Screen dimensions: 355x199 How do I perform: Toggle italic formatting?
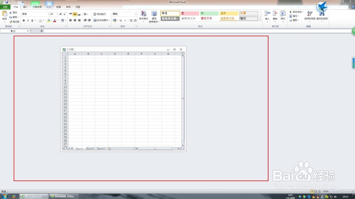tap(28, 20)
